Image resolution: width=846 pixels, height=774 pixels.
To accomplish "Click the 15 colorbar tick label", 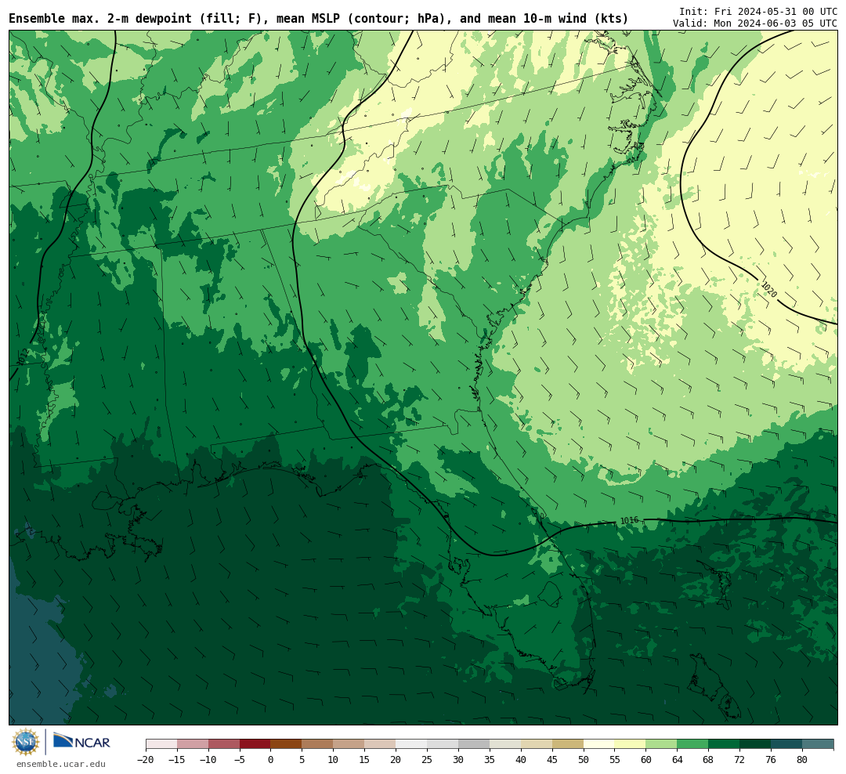I will [x=365, y=760].
